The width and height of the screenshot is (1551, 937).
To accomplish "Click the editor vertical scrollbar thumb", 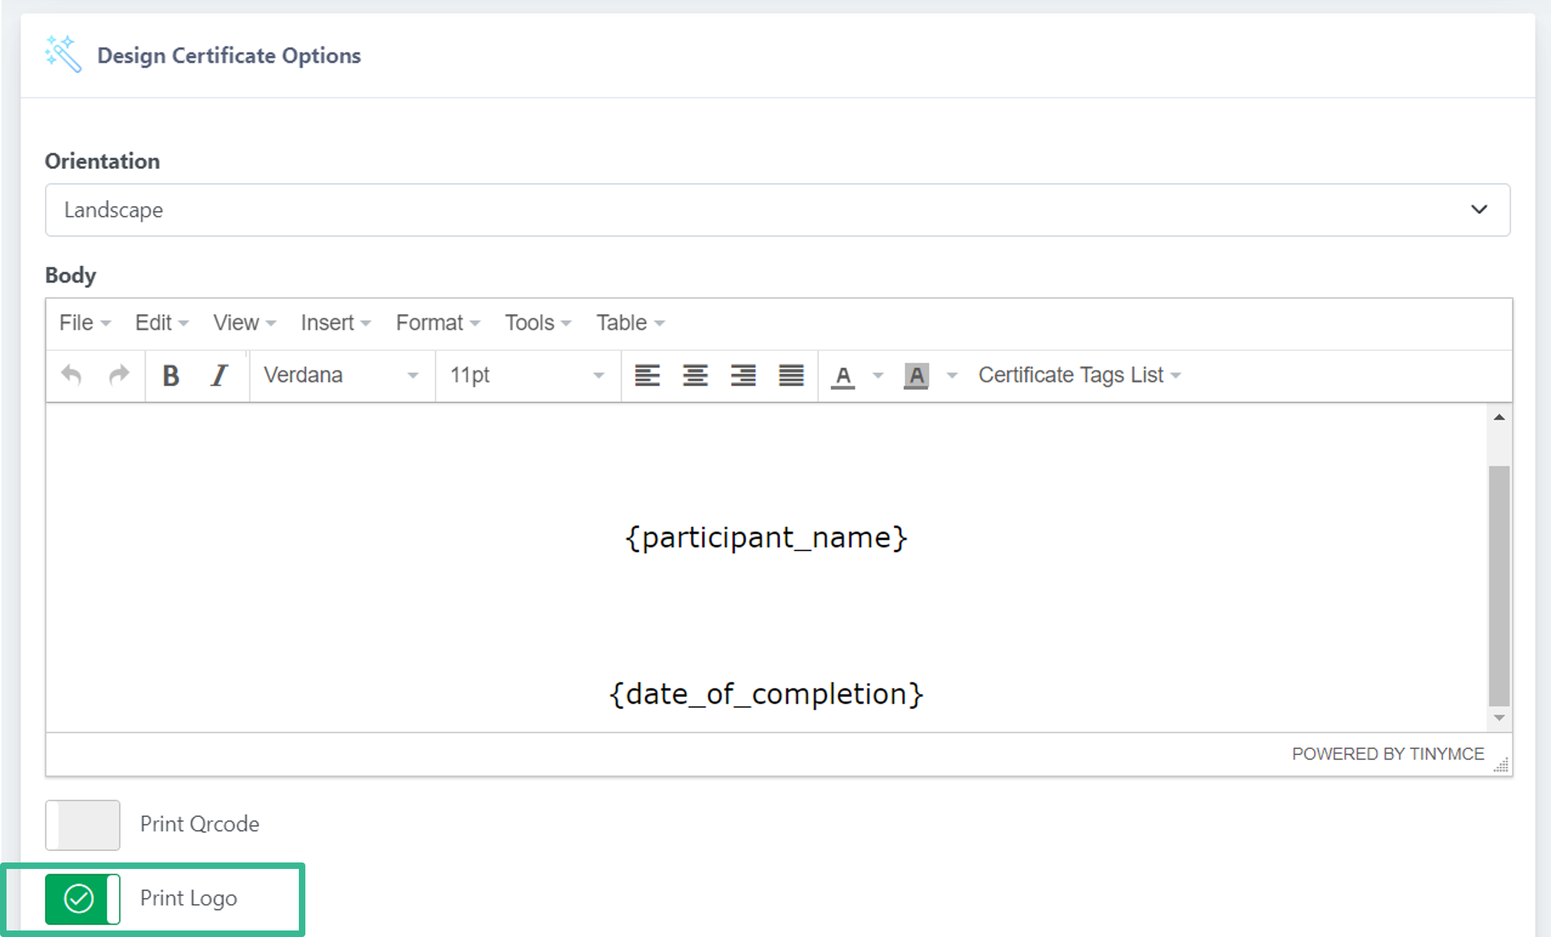I will [1499, 586].
